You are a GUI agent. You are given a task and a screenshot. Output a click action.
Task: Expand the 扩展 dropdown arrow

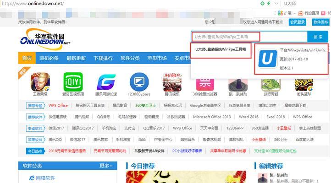click(x=294, y=13)
